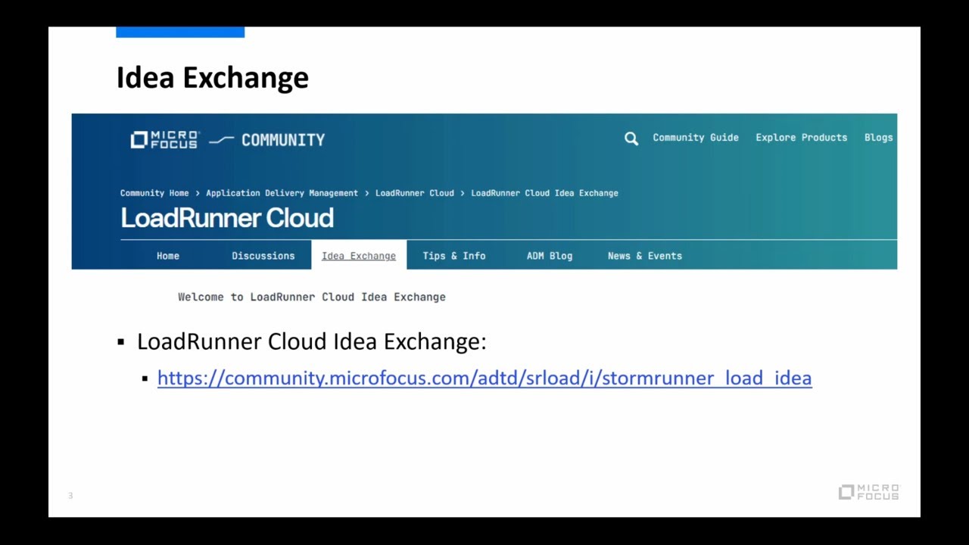Open the ADM Blog tab
Screen dimensions: 969x545
[x=550, y=256]
